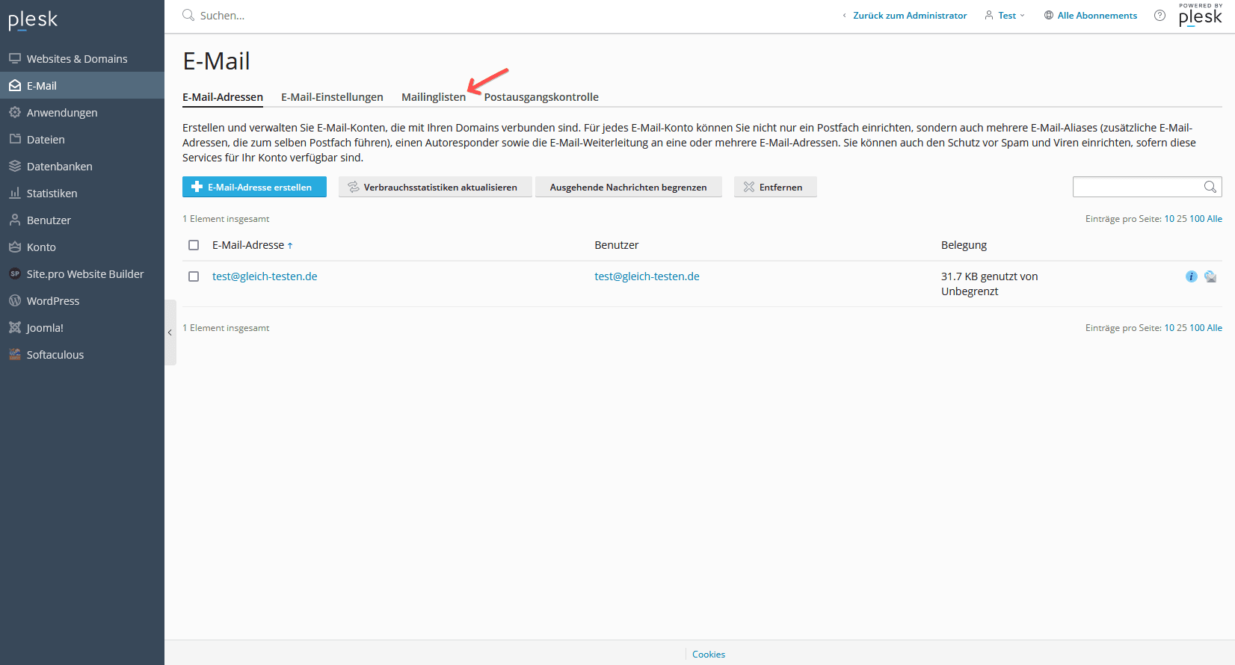Screen dimensions: 1235x665
Task: Open the WordPress sidebar entry
Action: tap(52, 301)
